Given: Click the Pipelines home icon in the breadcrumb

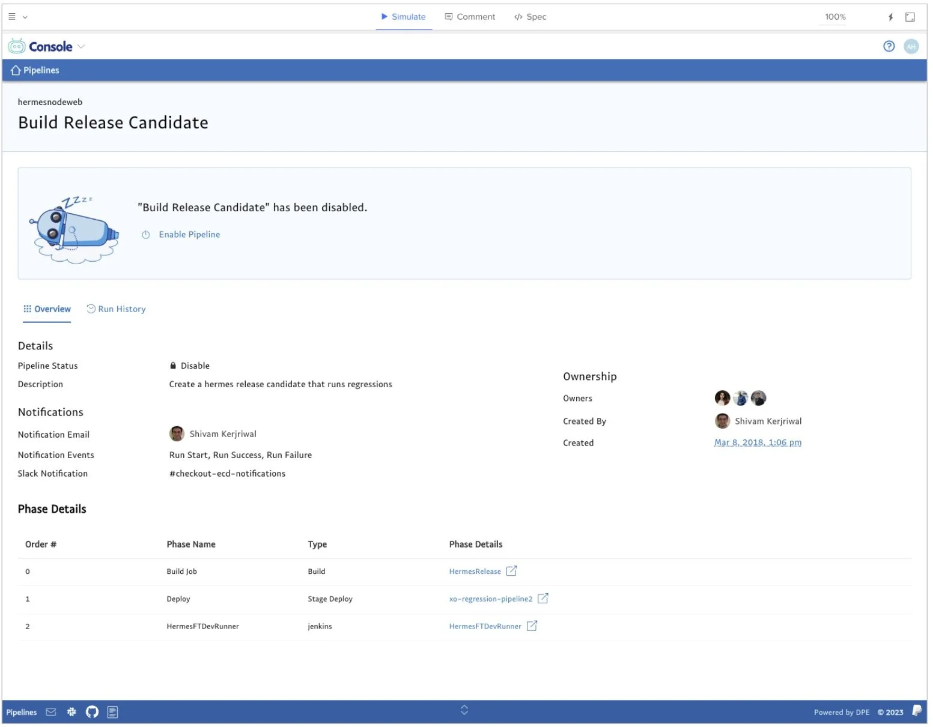Looking at the screenshot, I should click(x=16, y=70).
